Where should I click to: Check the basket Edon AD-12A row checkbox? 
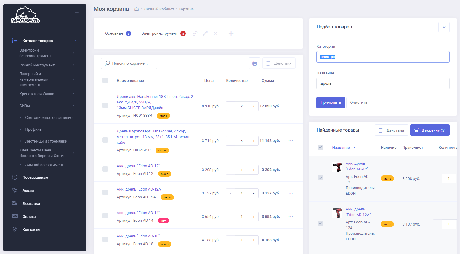click(x=105, y=192)
